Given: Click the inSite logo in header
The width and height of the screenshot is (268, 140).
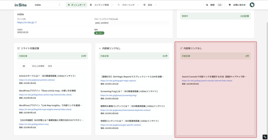Looking at the screenshot, I should click(x=20, y=5).
